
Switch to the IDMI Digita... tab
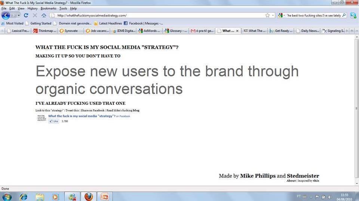click(124, 31)
